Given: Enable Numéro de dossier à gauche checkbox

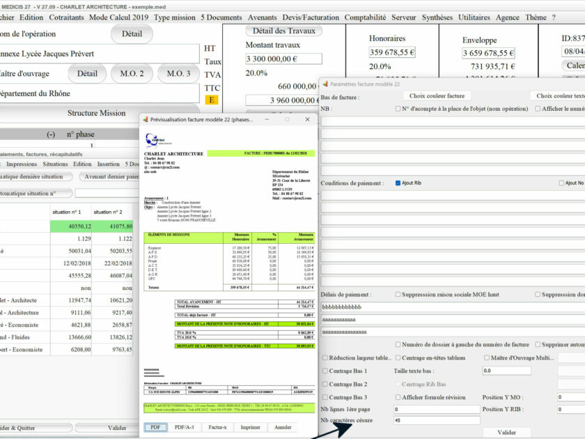Looking at the screenshot, I should pos(398,344).
